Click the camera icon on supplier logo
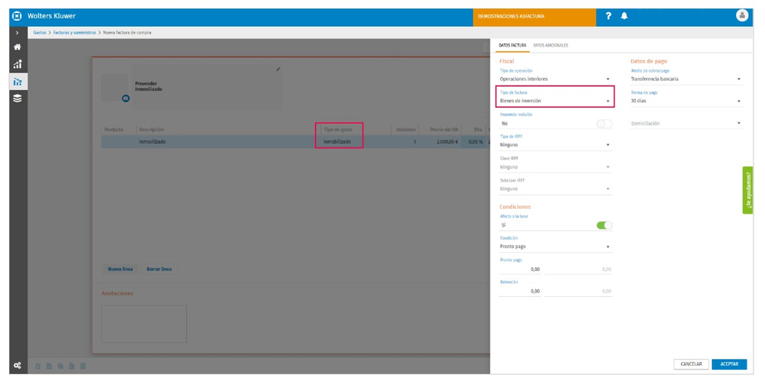This screenshot has height=381, width=765. point(126,98)
